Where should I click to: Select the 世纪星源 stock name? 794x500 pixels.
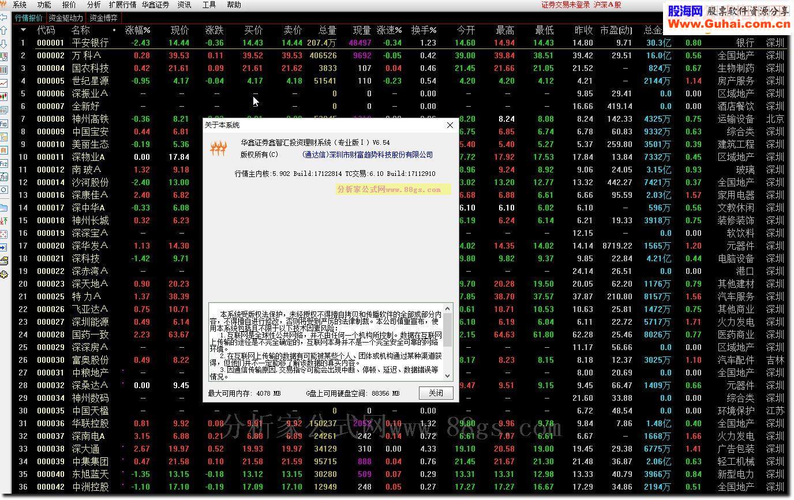pyautogui.click(x=90, y=81)
